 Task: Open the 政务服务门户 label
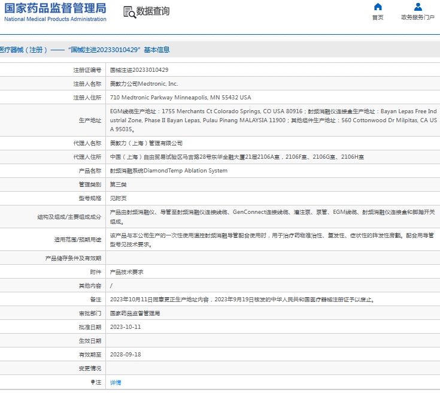point(418,17)
